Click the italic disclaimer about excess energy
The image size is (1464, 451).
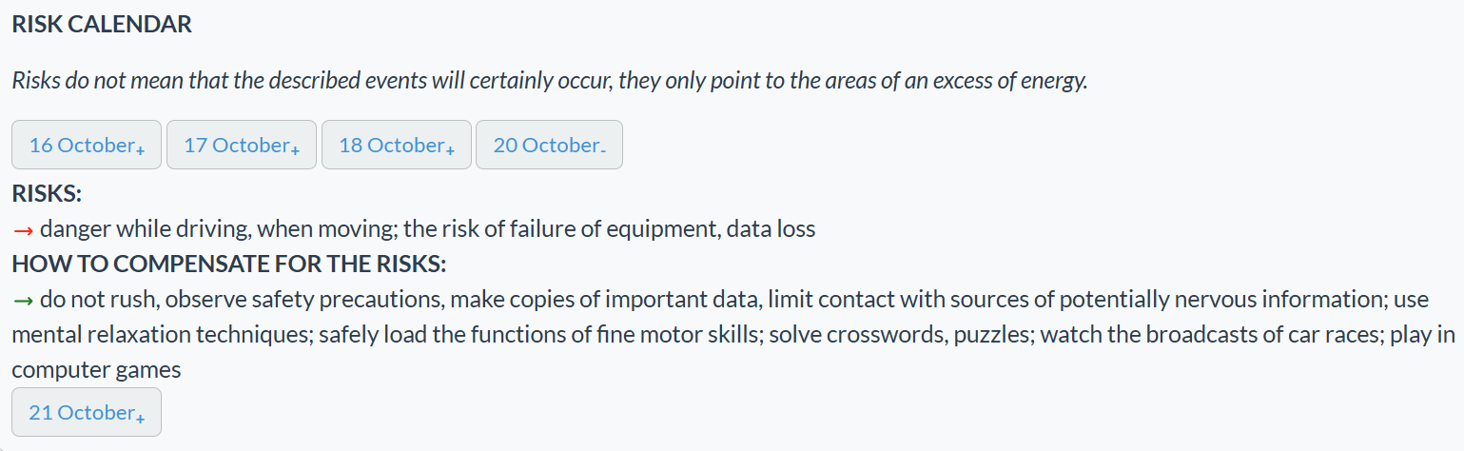pyautogui.click(x=549, y=81)
